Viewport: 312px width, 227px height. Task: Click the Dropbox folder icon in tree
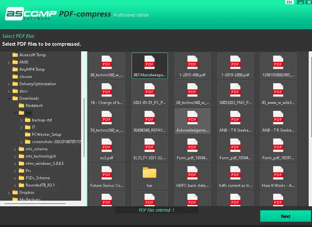point(15,192)
